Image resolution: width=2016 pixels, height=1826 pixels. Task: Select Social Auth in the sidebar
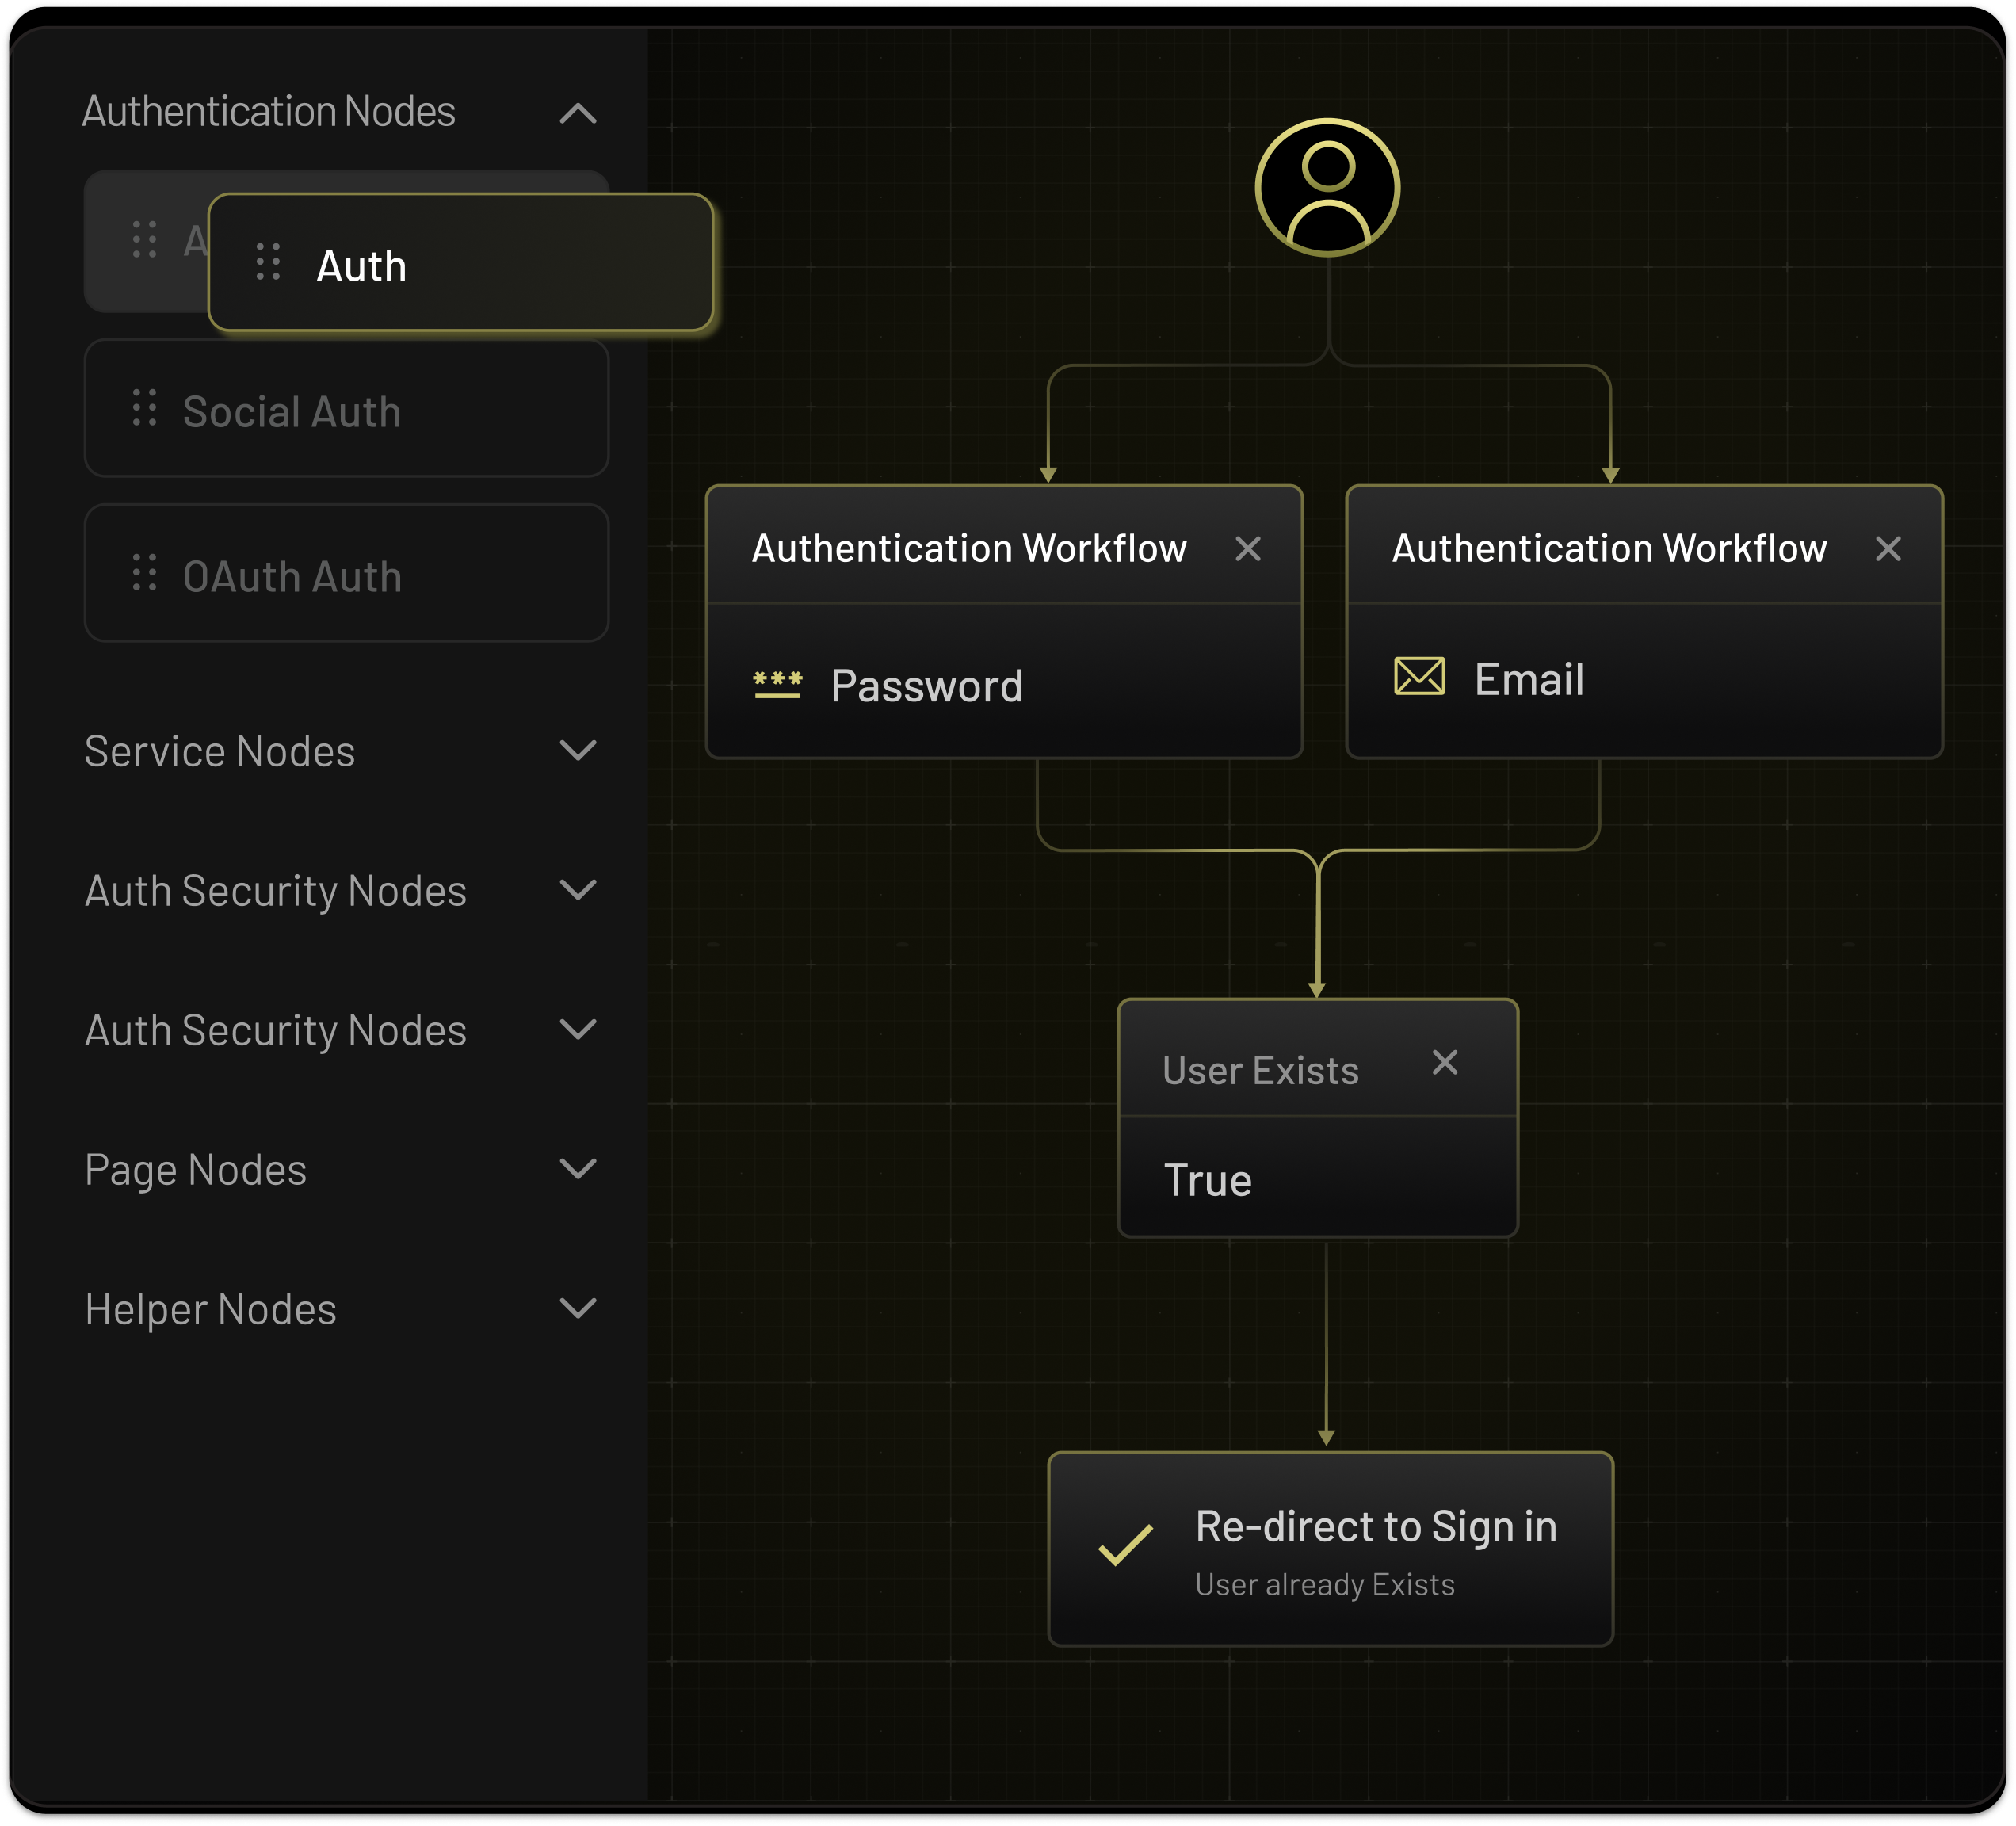click(x=292, y=409)
